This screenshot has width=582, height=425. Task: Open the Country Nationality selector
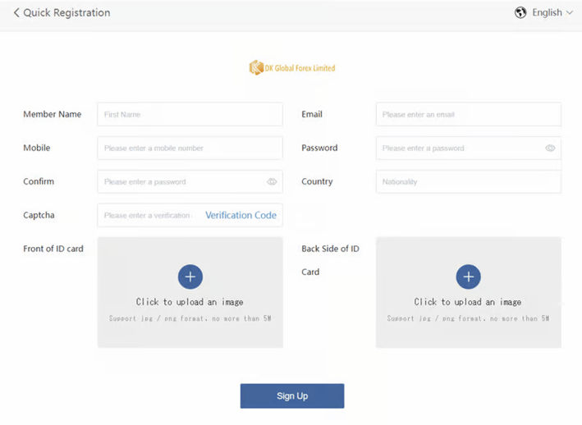tap(469, 181)
